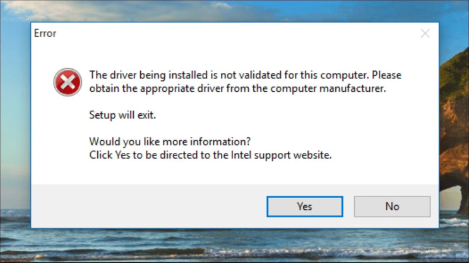The height and width of the screenshot is (263, 469).
Task: Click the "driver being installed is not validated" line
Action: click(245, 75)
